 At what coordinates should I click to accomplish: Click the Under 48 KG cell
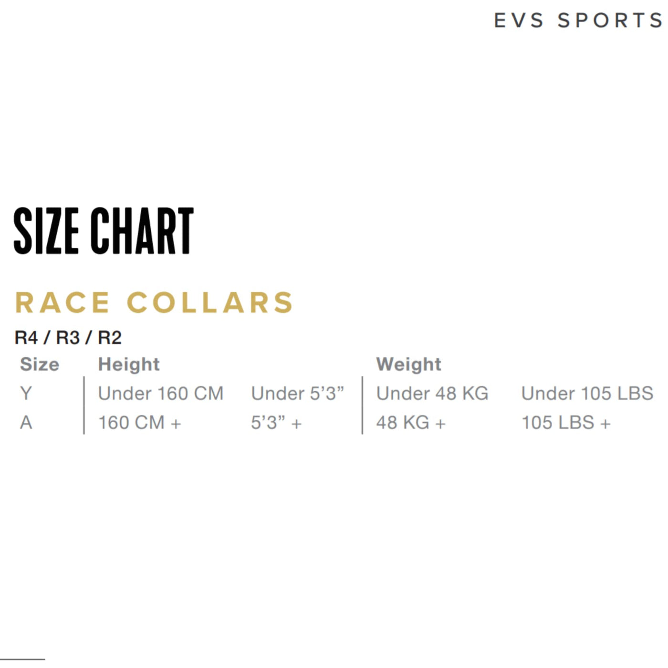(432, 394)
